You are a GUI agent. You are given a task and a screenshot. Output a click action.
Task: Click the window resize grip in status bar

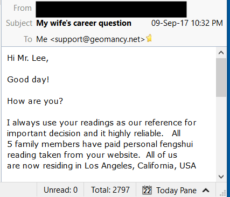click(223, 193)
